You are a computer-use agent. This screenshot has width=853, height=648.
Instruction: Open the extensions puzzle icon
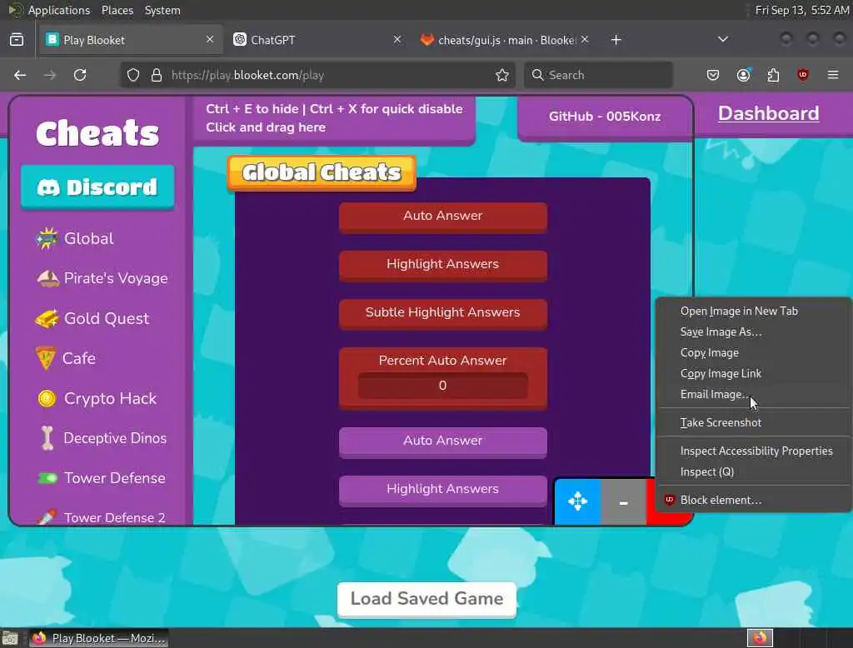coord(773,75)
